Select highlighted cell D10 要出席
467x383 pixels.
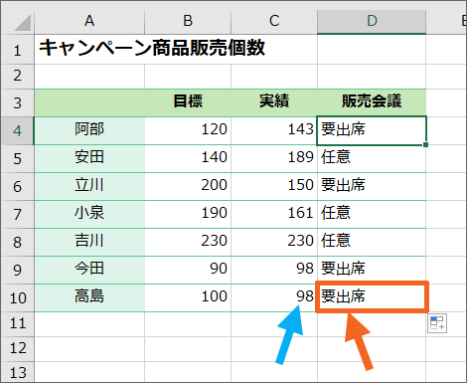coord(372,296)
